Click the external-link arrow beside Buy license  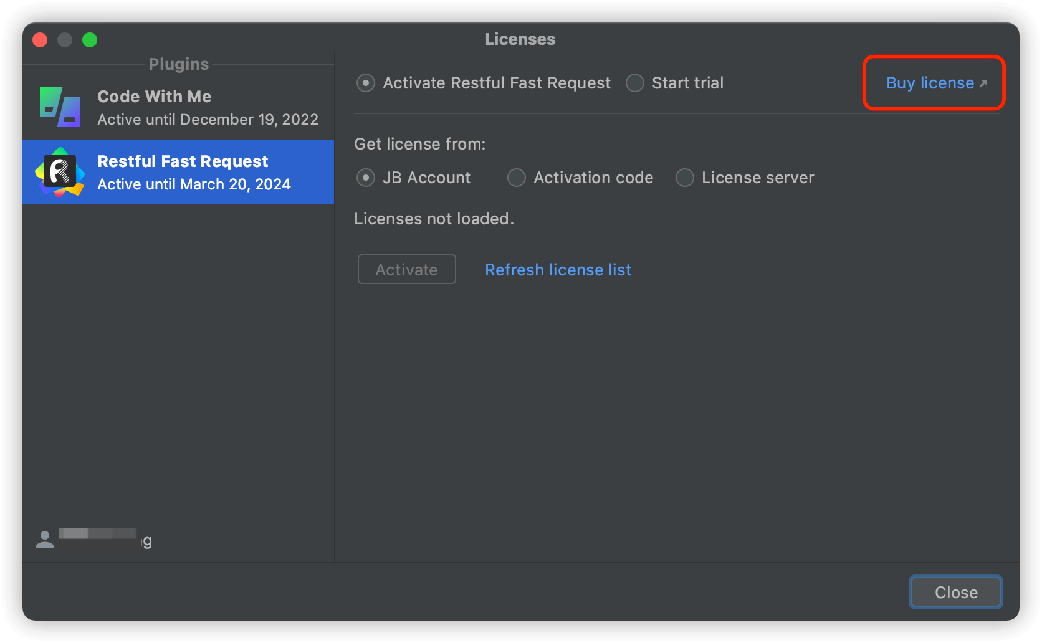(983, 83)
